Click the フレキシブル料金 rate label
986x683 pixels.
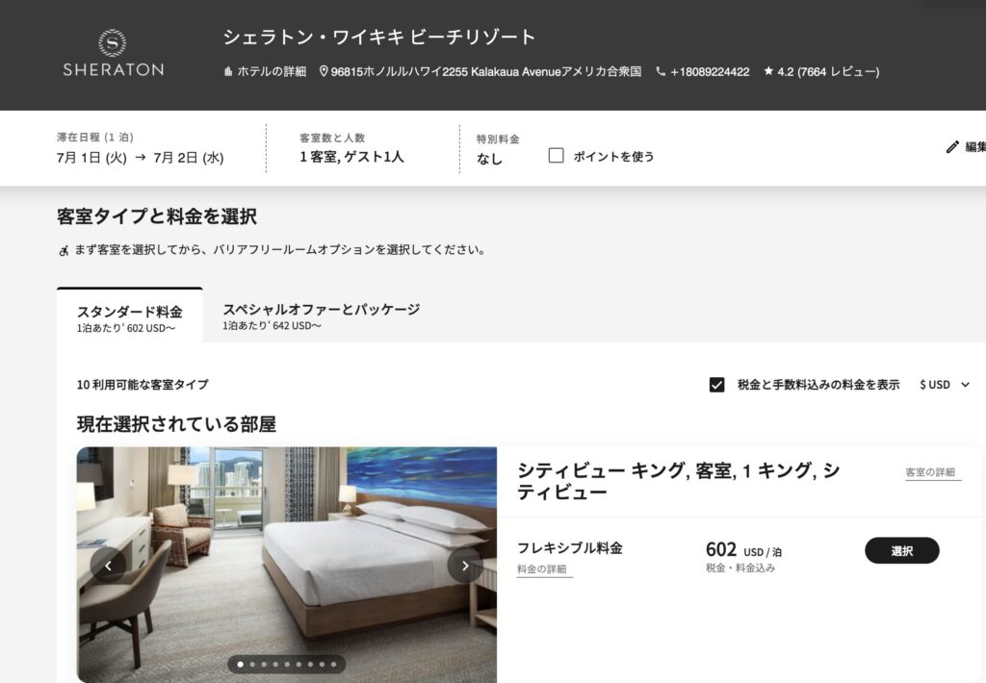(570, 548)
